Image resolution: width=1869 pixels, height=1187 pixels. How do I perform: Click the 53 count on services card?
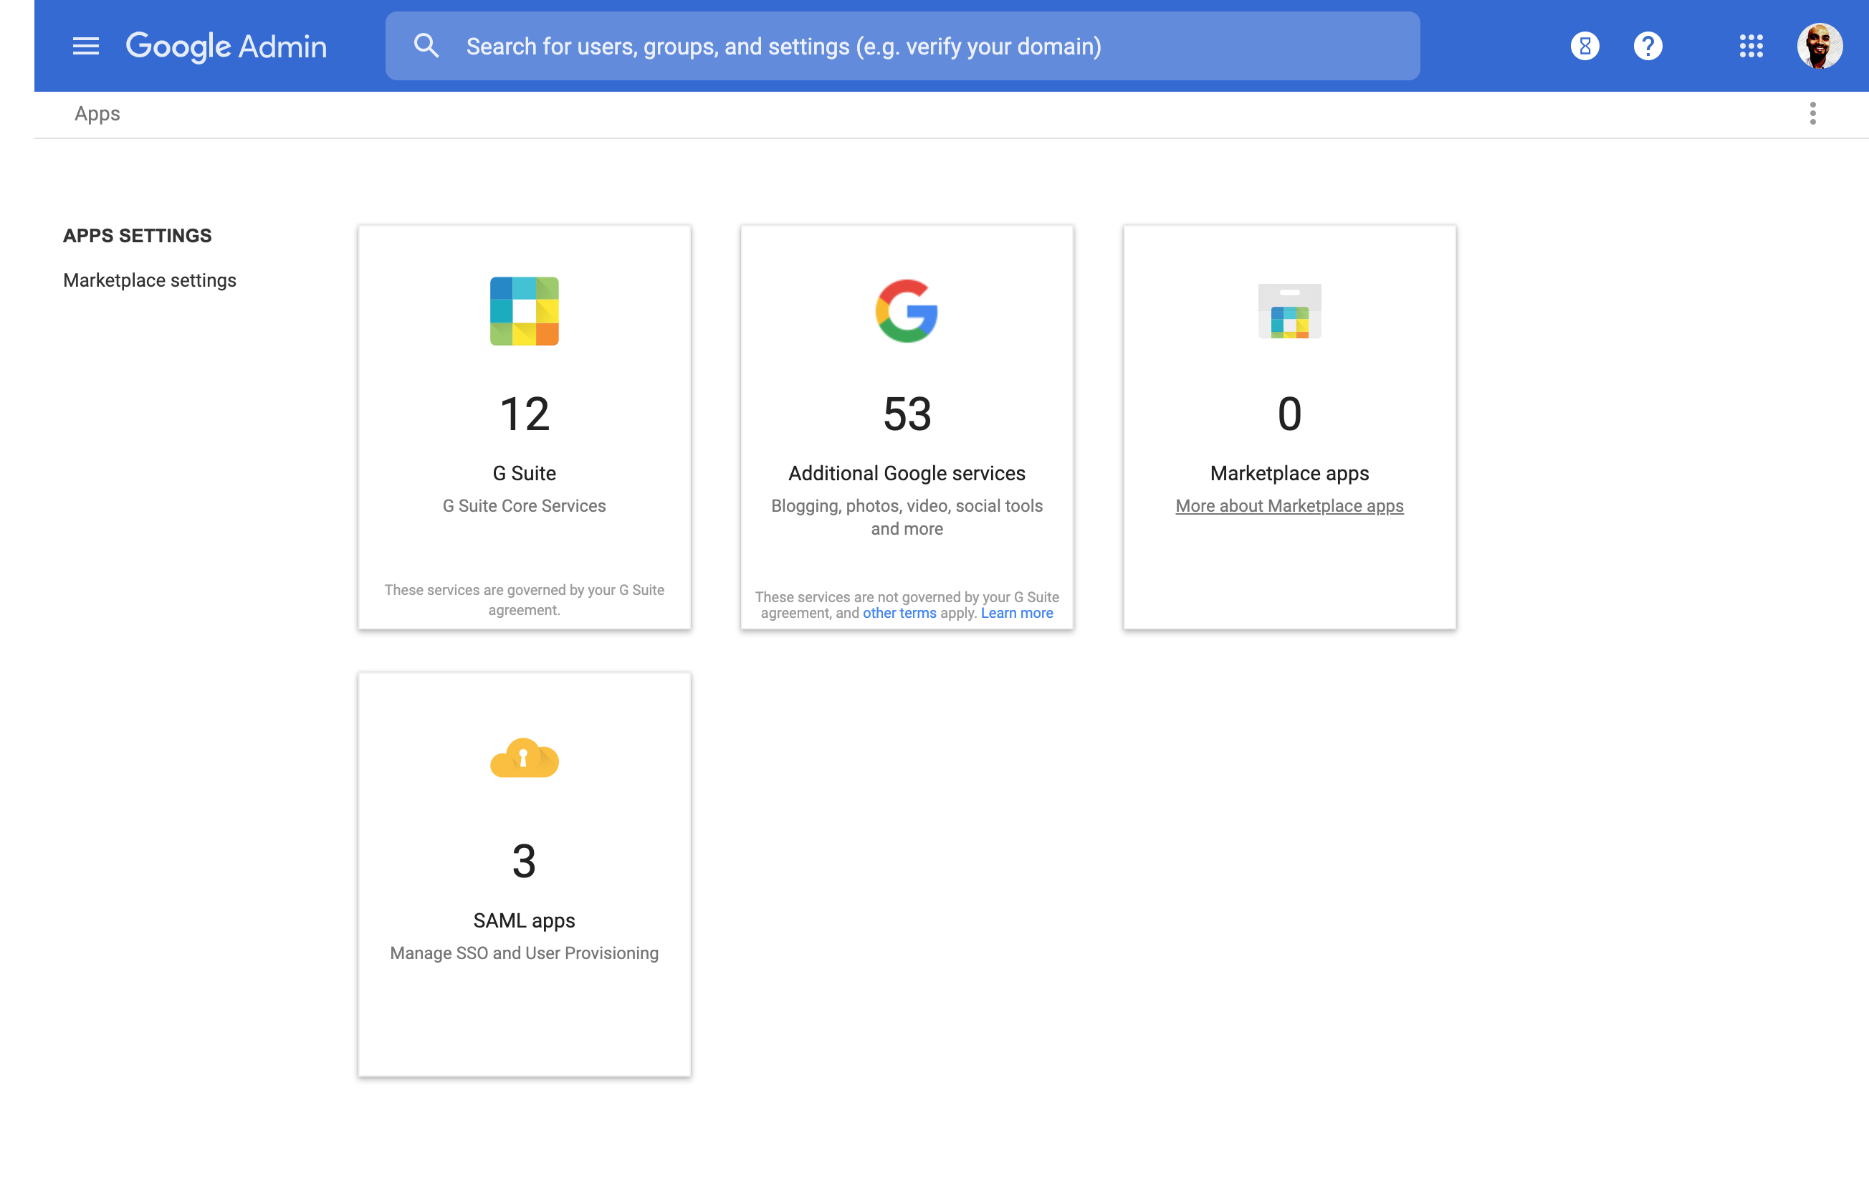pos(907,414)
